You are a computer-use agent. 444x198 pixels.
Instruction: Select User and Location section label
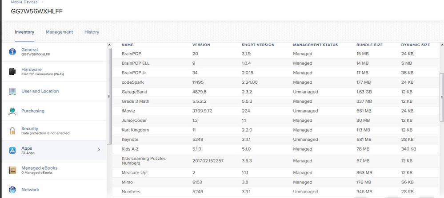point(40,91)
